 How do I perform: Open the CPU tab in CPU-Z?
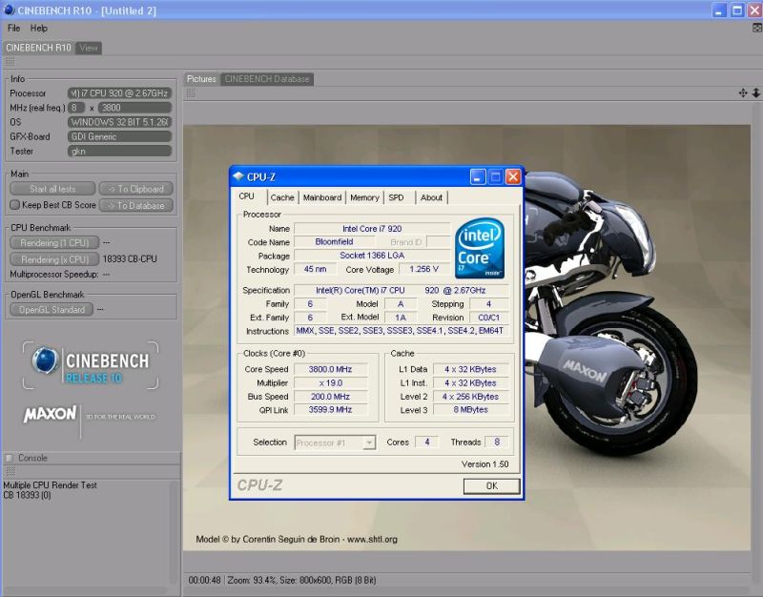pyautogui.click(x=247, y=196)
